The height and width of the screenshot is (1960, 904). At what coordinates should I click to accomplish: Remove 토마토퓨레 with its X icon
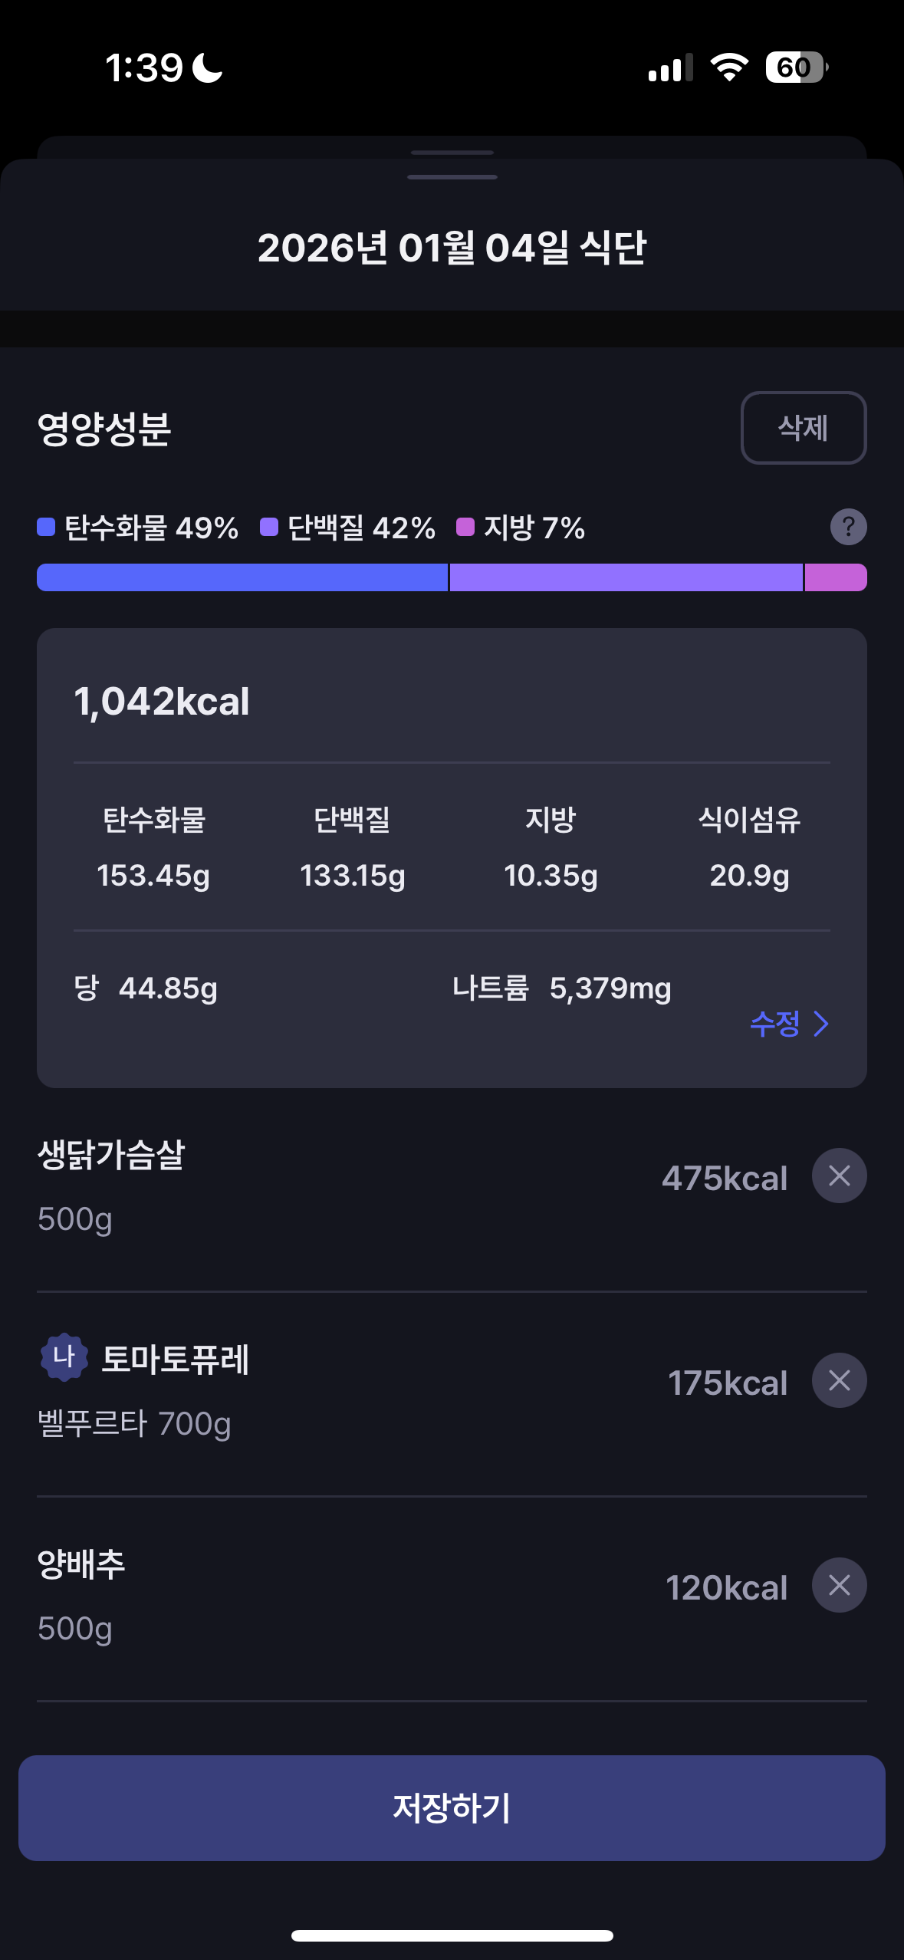click(x=839, y=1380)
